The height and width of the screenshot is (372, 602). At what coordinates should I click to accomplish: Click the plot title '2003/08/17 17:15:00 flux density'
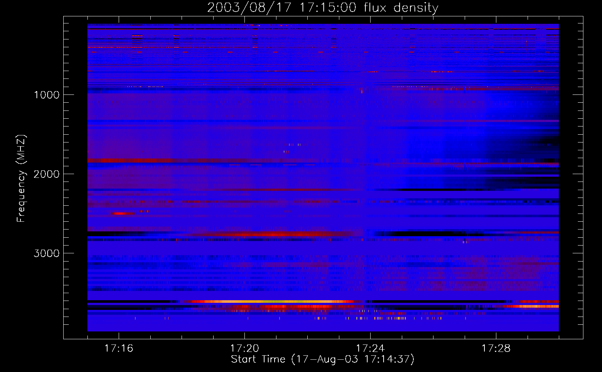[x=323, y=7]
